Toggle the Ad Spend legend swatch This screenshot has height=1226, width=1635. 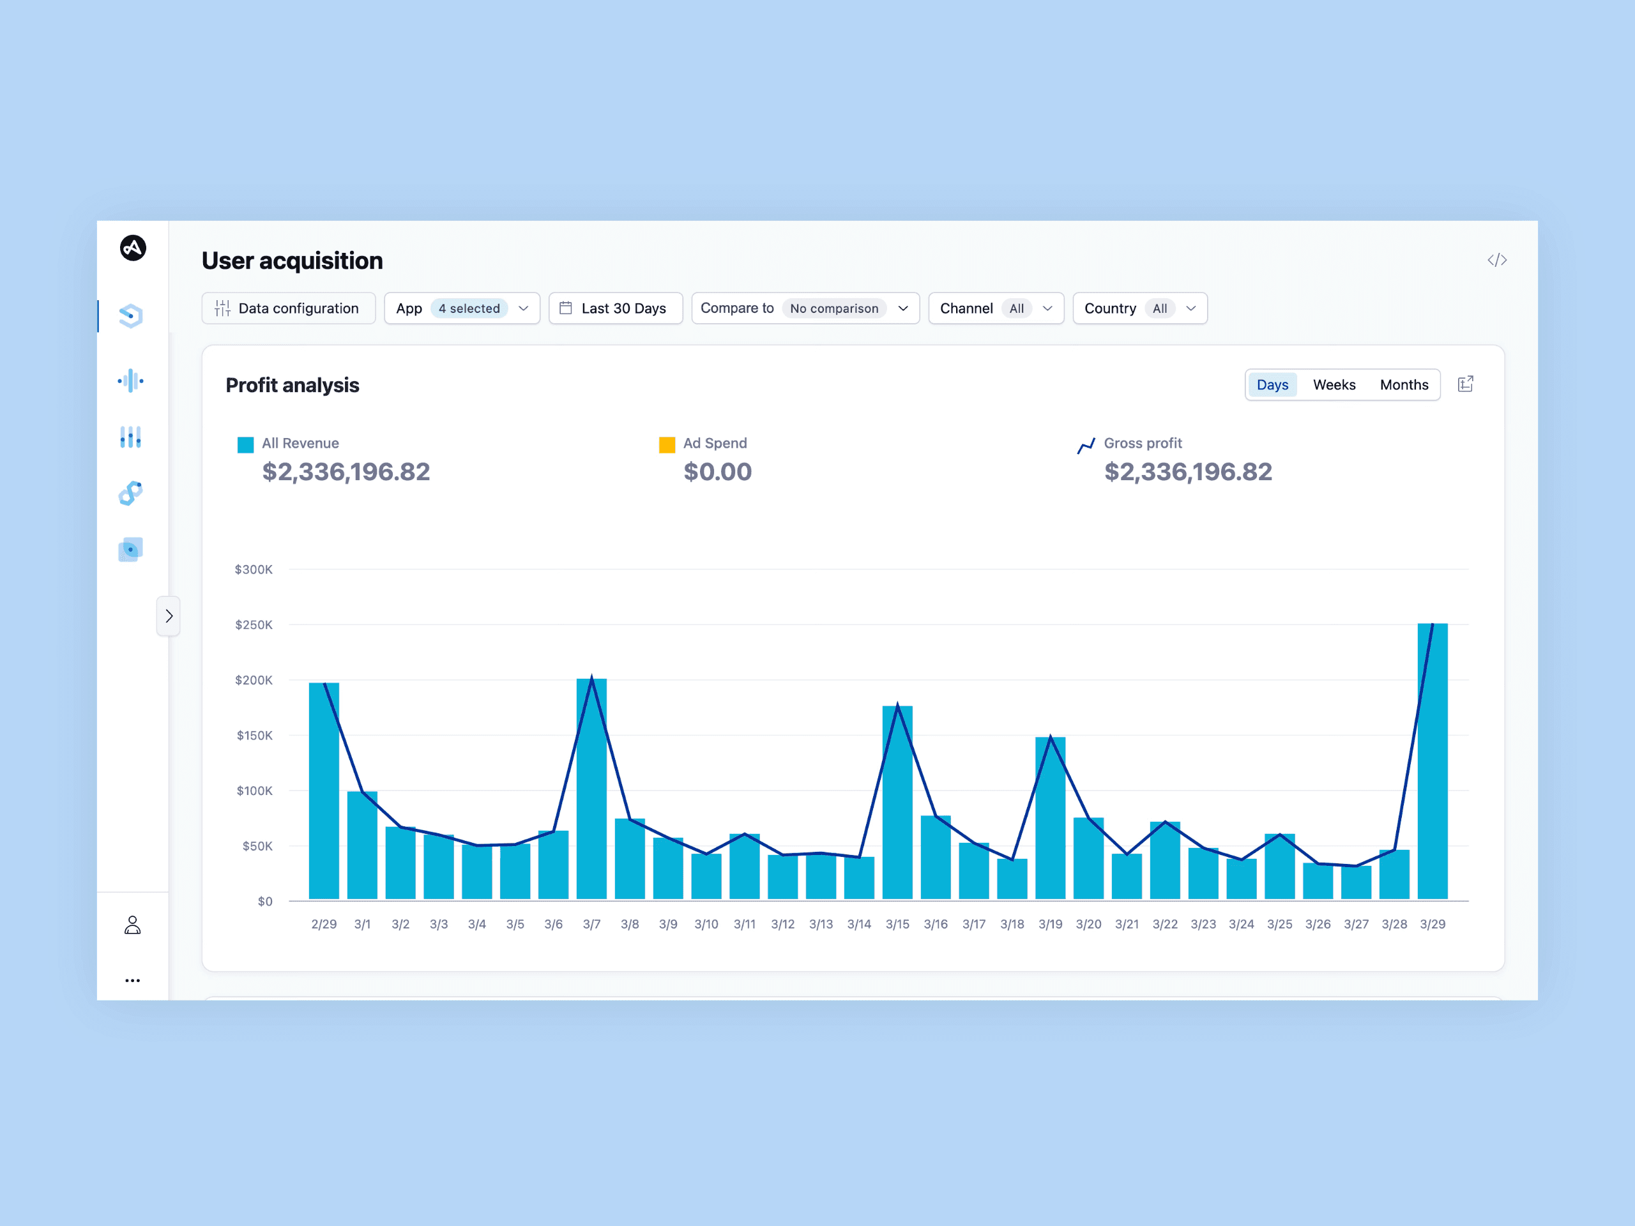(x=667, y=445)
